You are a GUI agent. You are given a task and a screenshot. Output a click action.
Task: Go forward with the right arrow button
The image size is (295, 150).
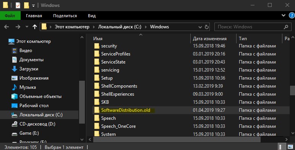18,27
